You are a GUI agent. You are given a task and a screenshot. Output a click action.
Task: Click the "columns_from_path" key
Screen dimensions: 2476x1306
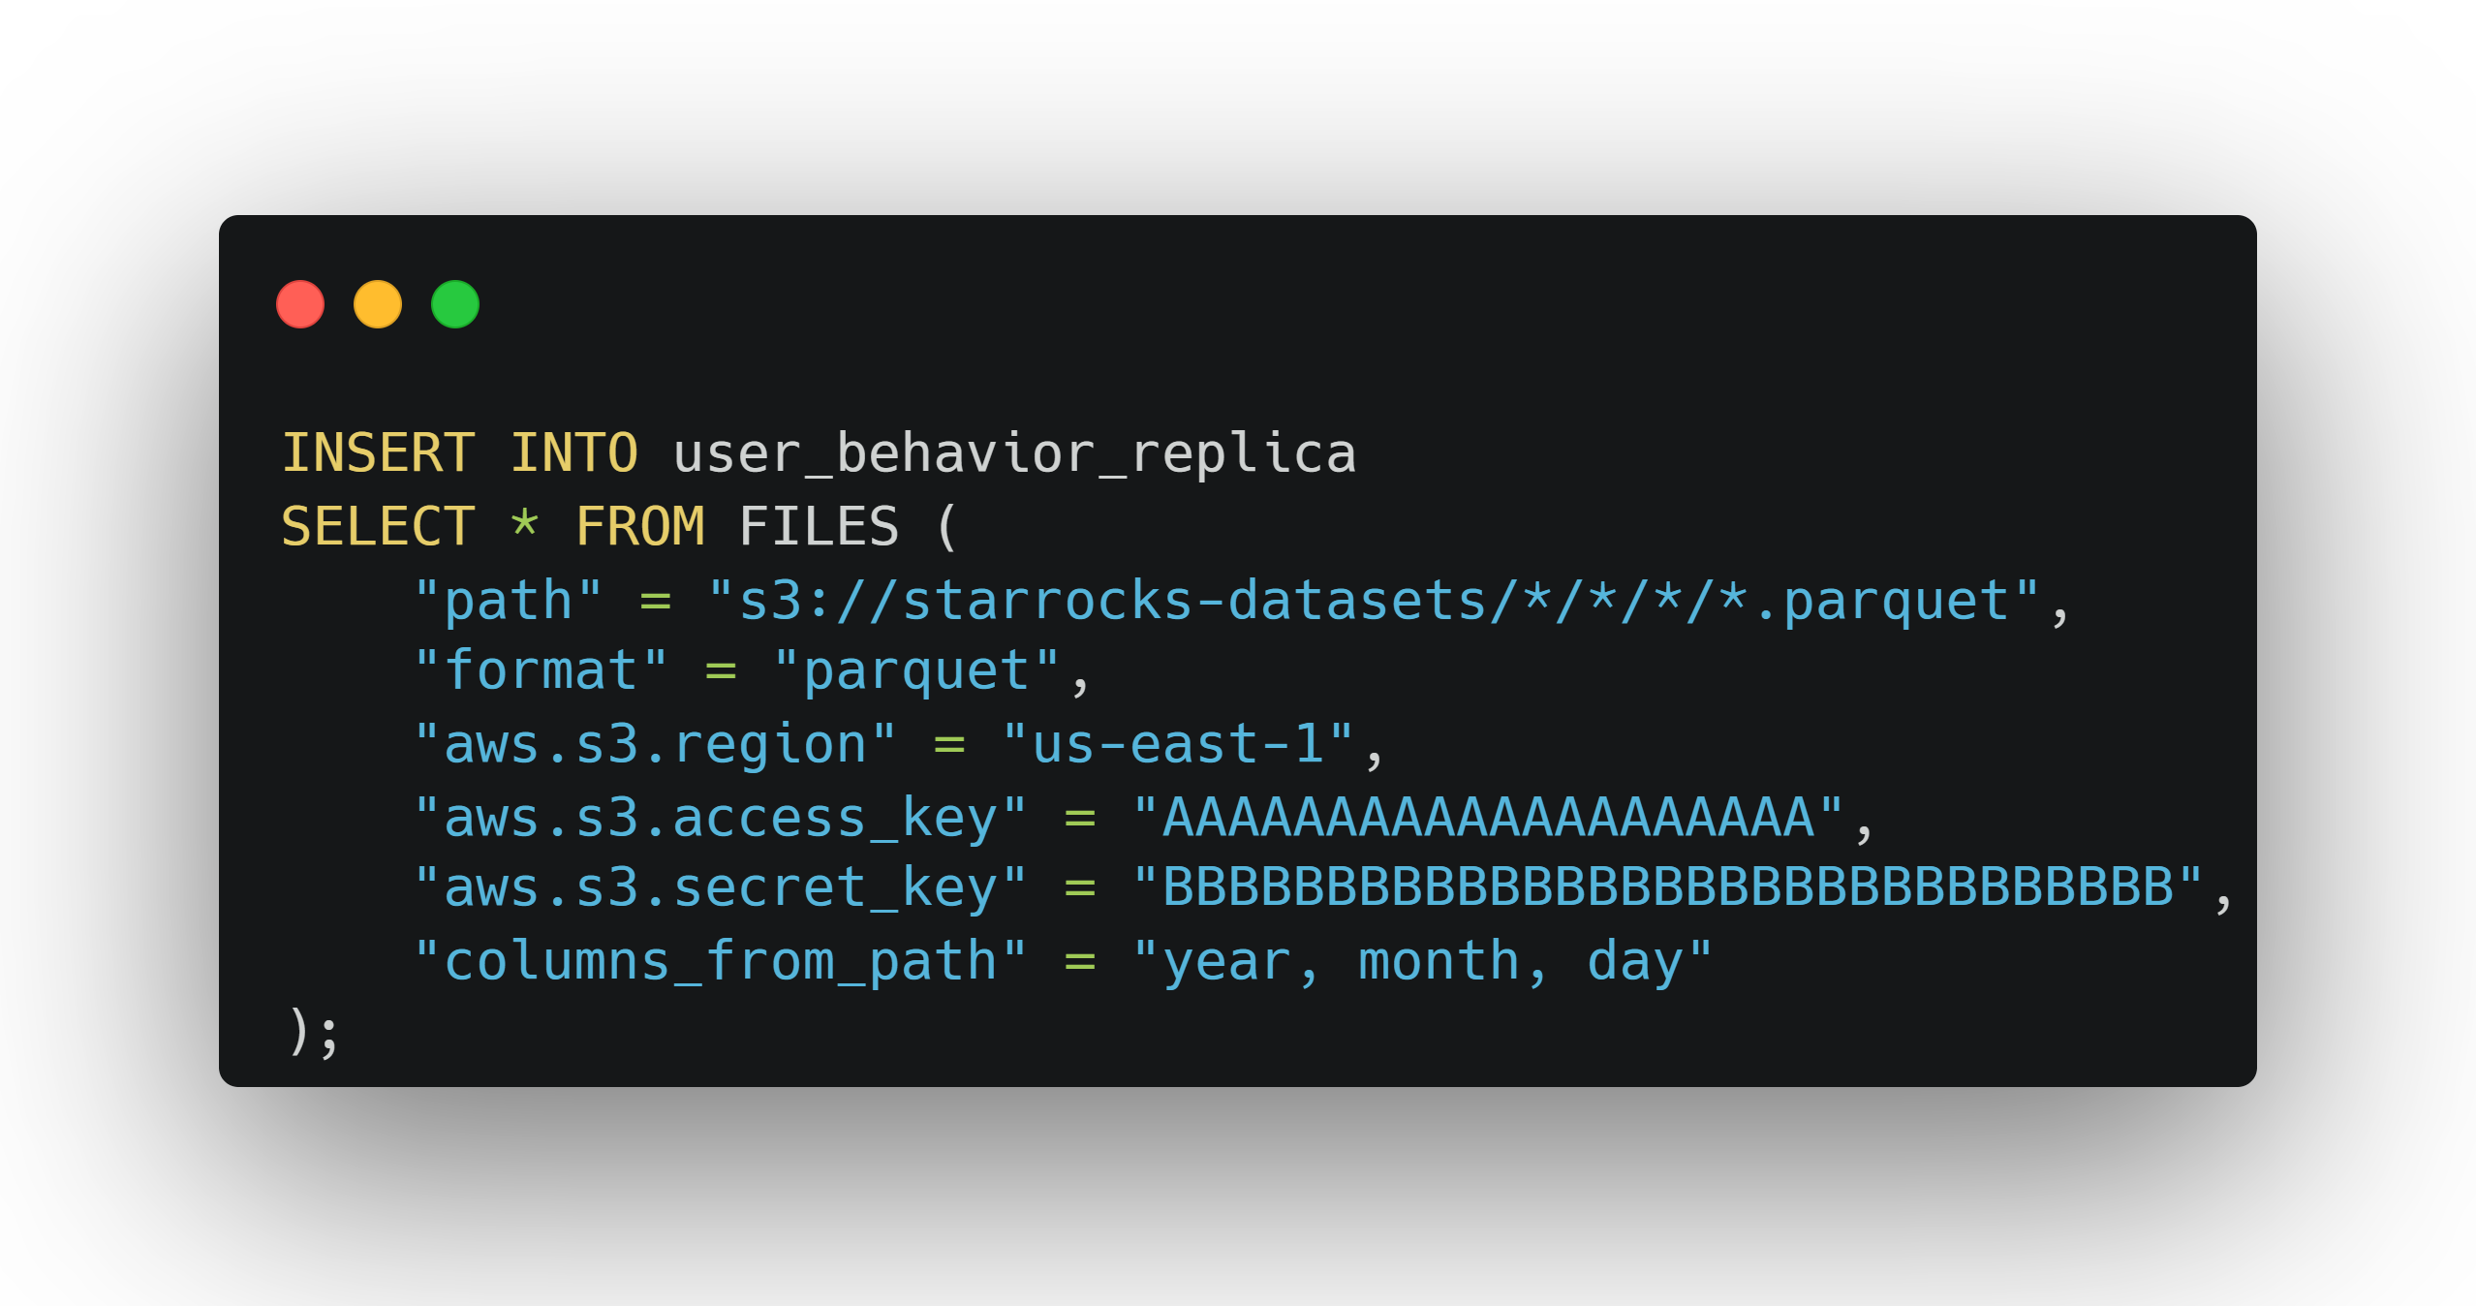tap(720, 962)
